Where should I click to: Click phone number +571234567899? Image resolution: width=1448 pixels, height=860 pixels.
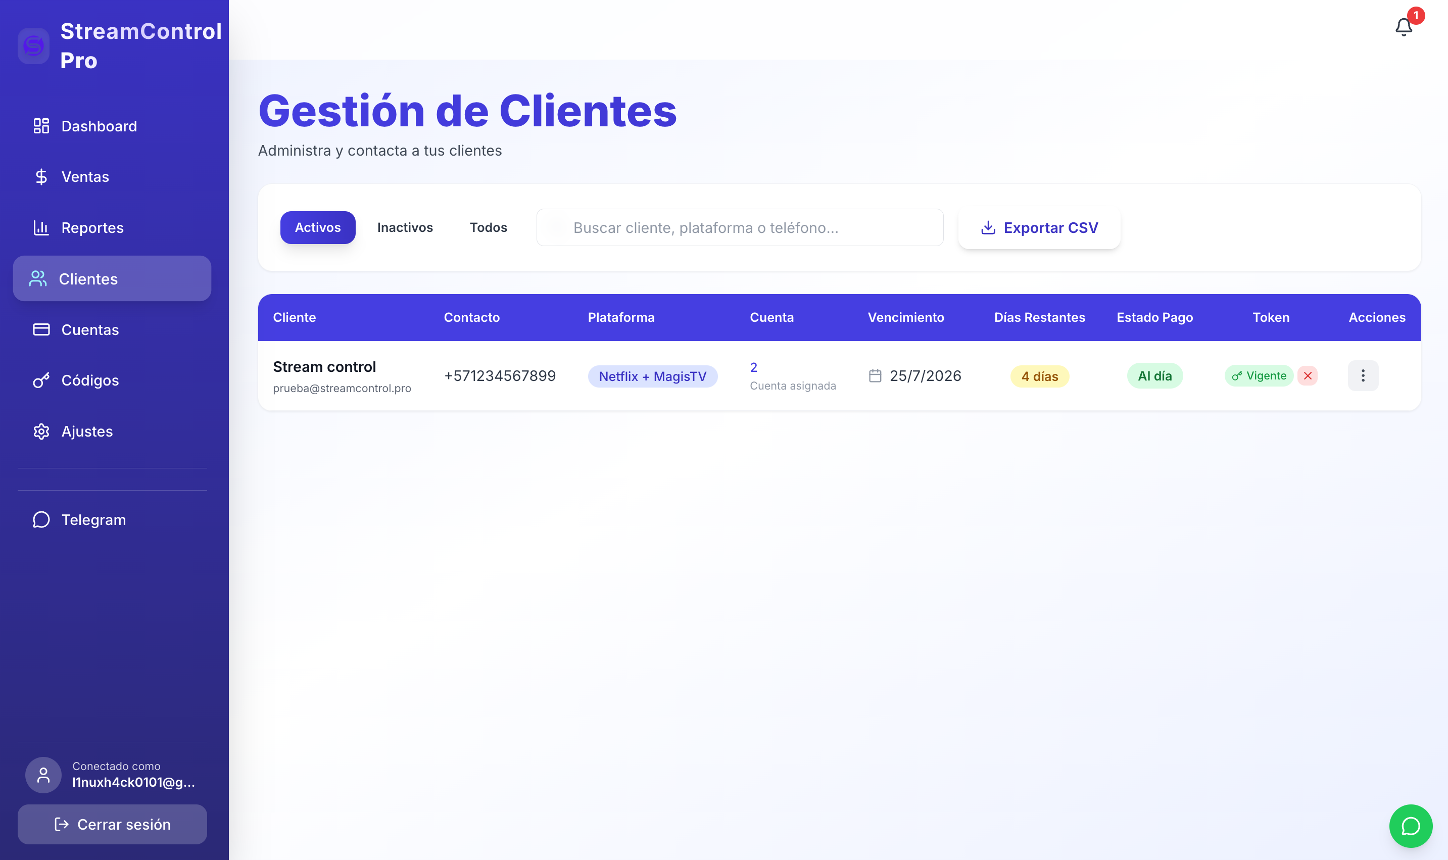pyautogui.click(x=500, y=376)
